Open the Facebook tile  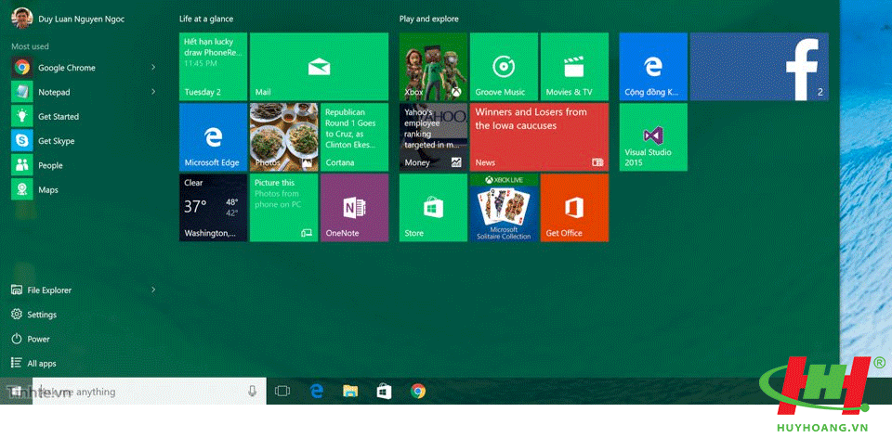(759, 67)
